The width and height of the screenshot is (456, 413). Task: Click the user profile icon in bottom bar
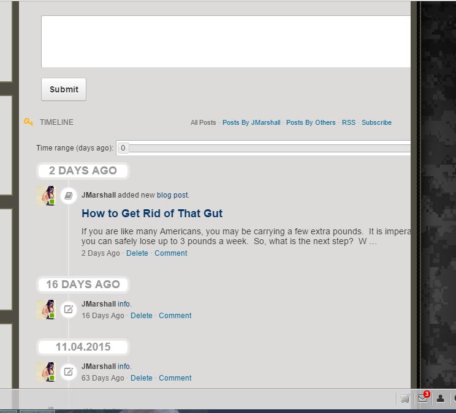pos(440,398)
